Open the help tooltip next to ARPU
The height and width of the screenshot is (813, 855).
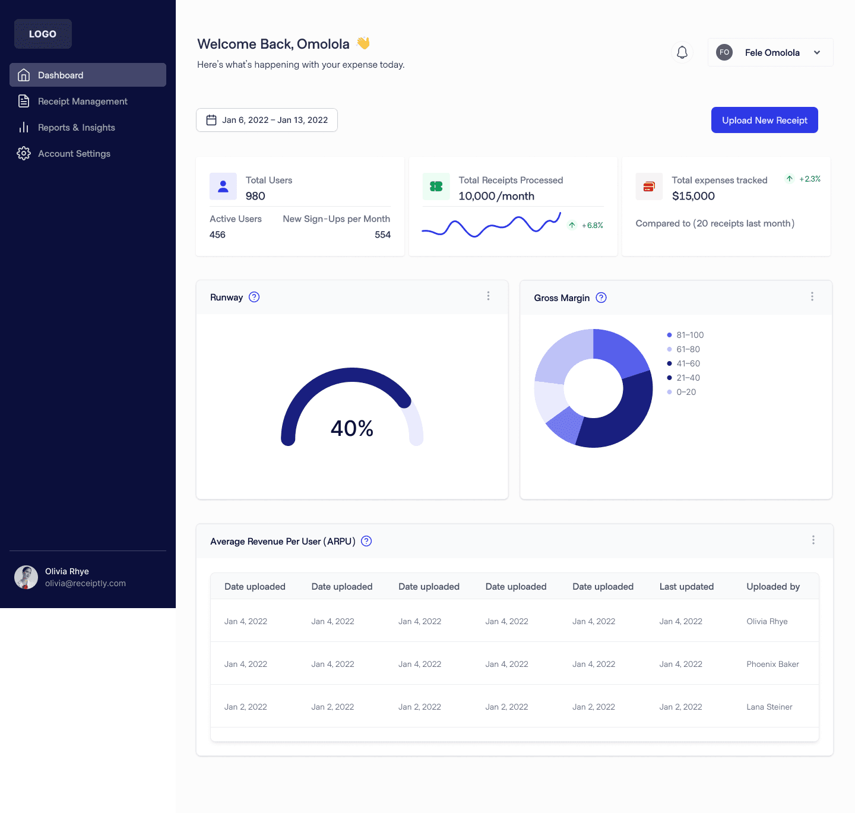click(366, 541)
